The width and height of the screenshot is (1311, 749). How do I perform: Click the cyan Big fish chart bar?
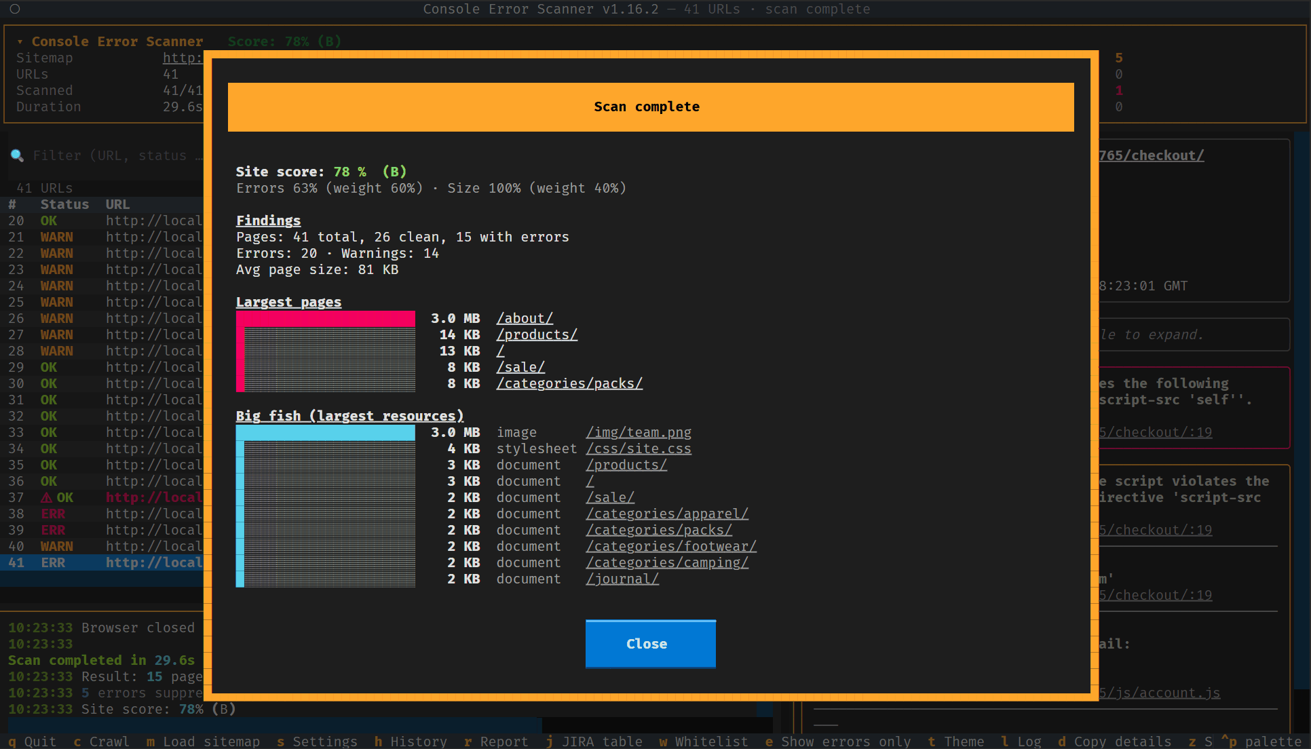[x=326, y=433]
